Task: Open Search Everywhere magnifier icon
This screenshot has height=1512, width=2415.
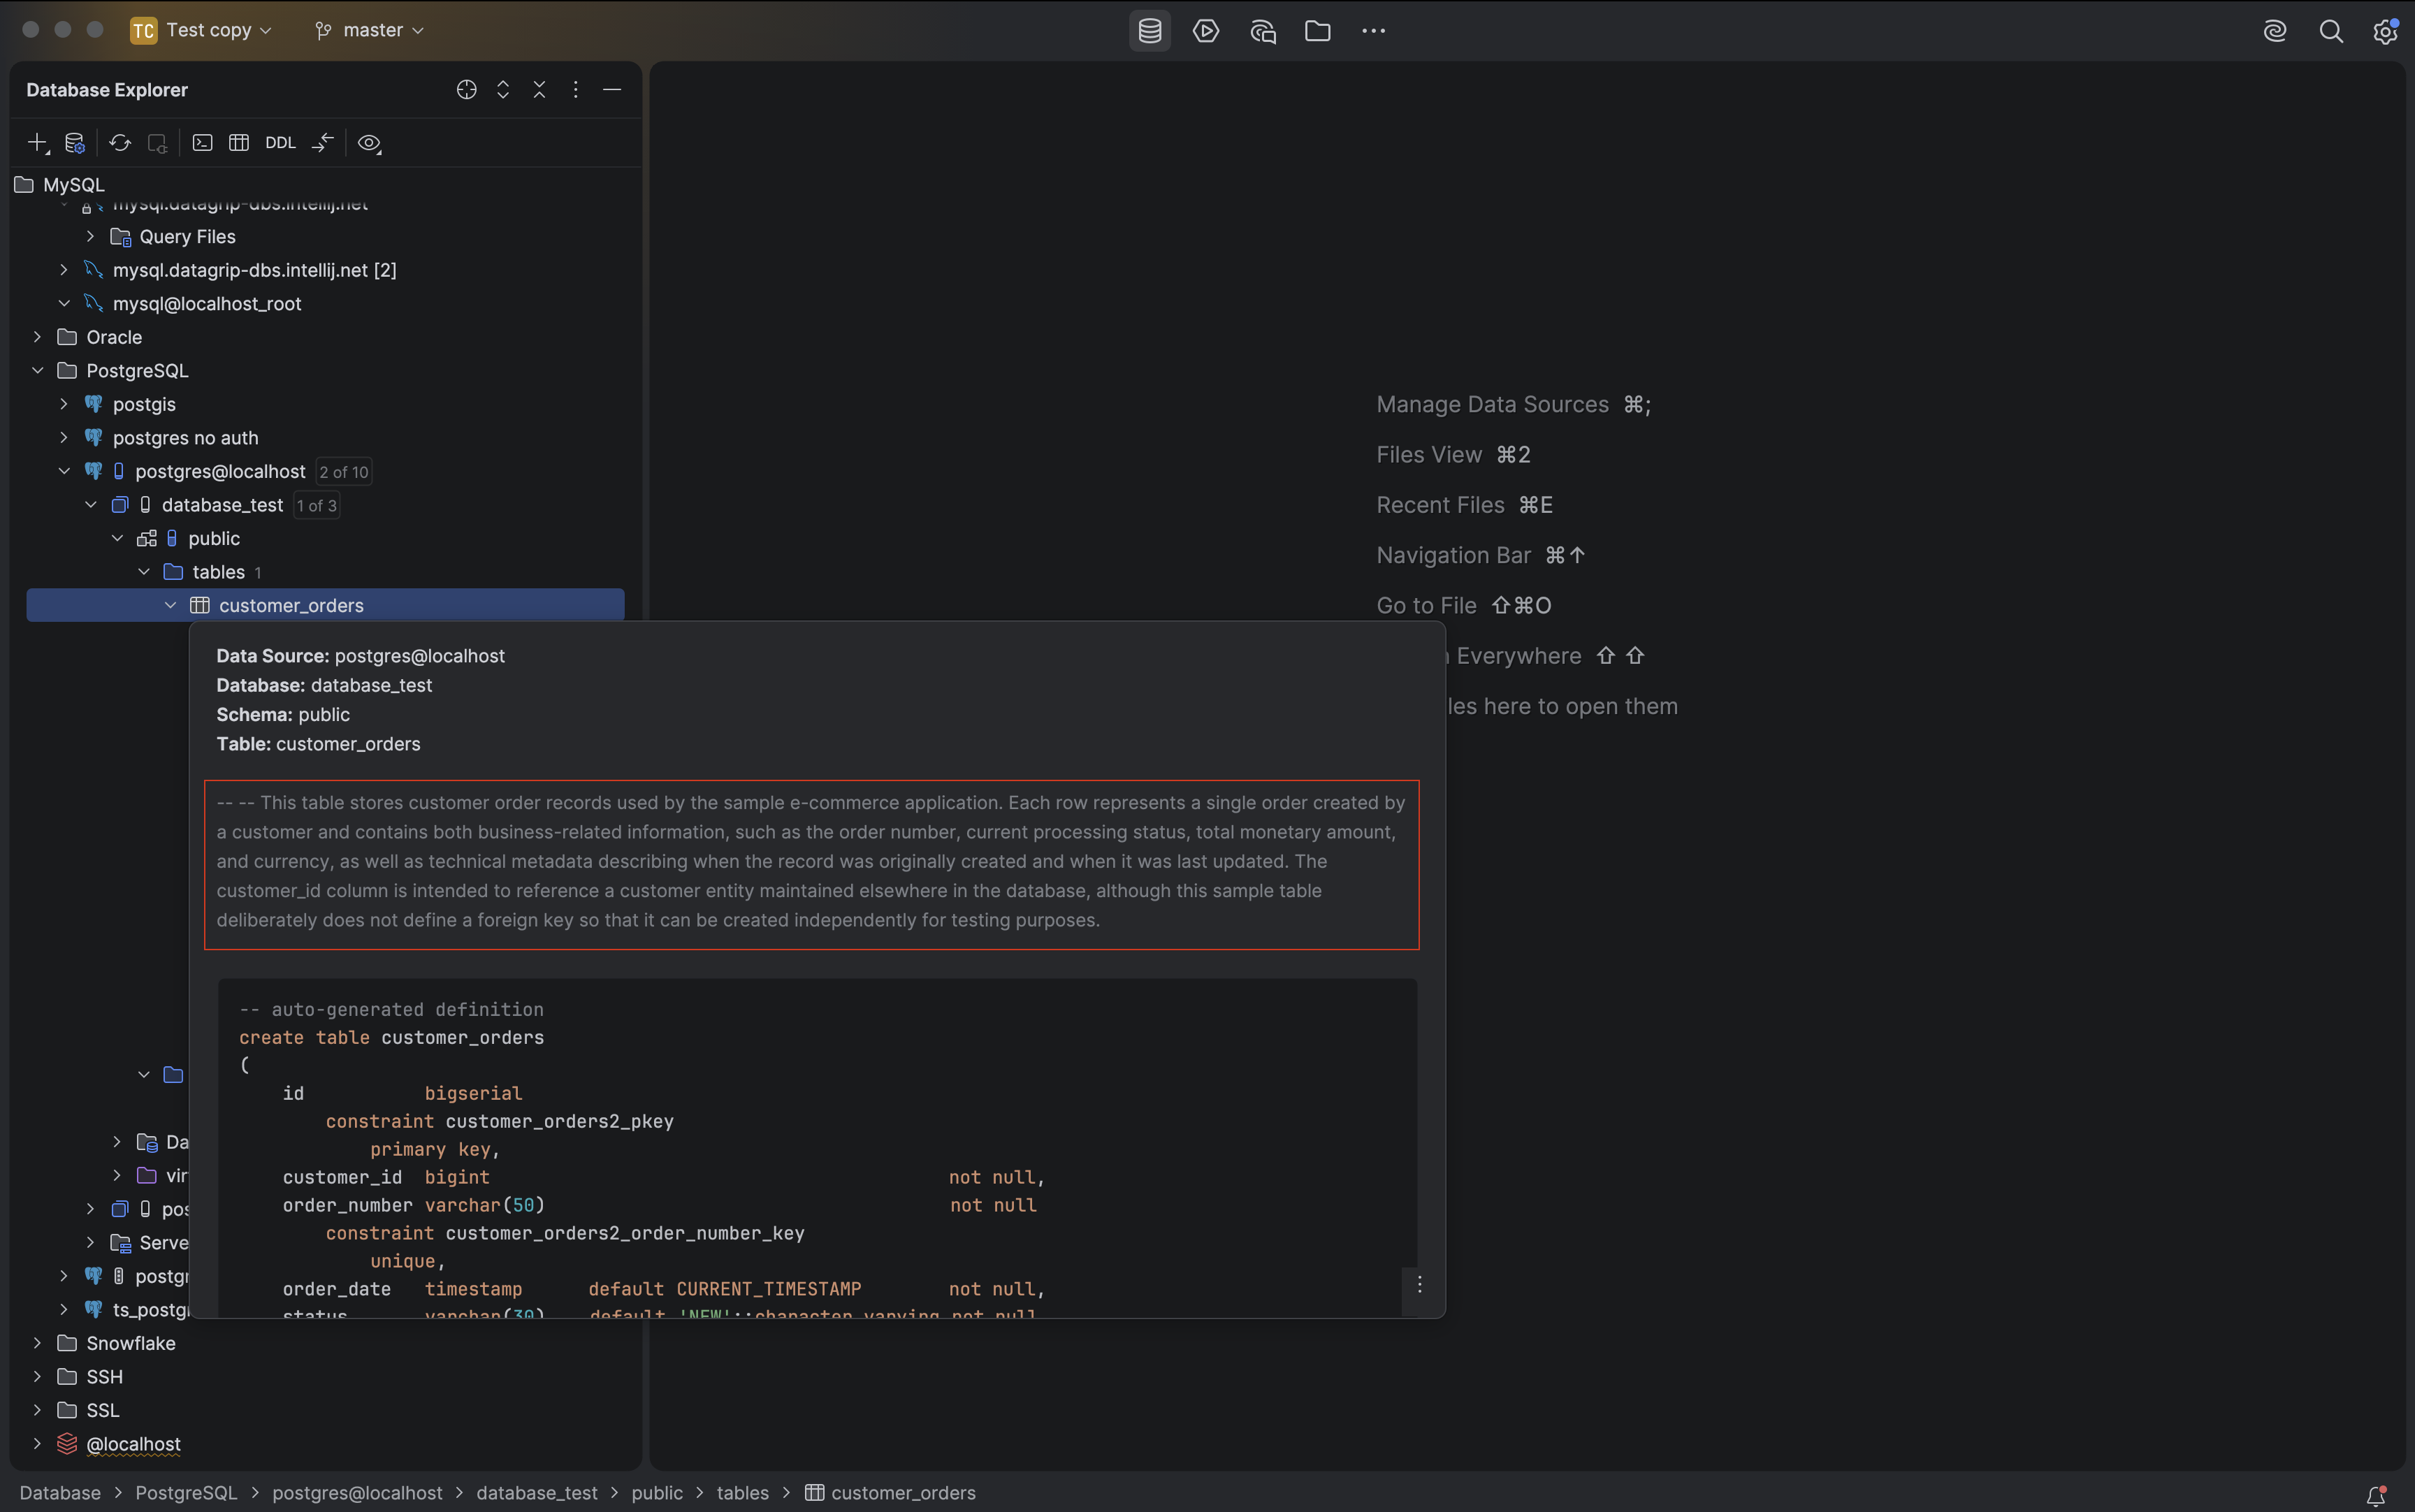Action: click(2330, 31)
